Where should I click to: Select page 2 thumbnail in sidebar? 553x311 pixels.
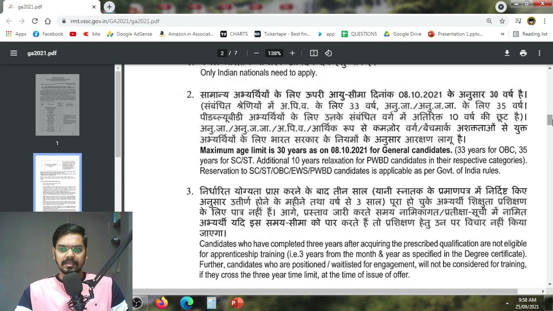57,183
